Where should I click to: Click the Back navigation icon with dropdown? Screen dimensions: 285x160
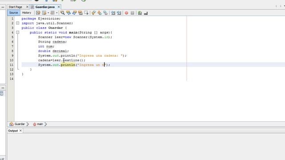[x=44, y=13]
